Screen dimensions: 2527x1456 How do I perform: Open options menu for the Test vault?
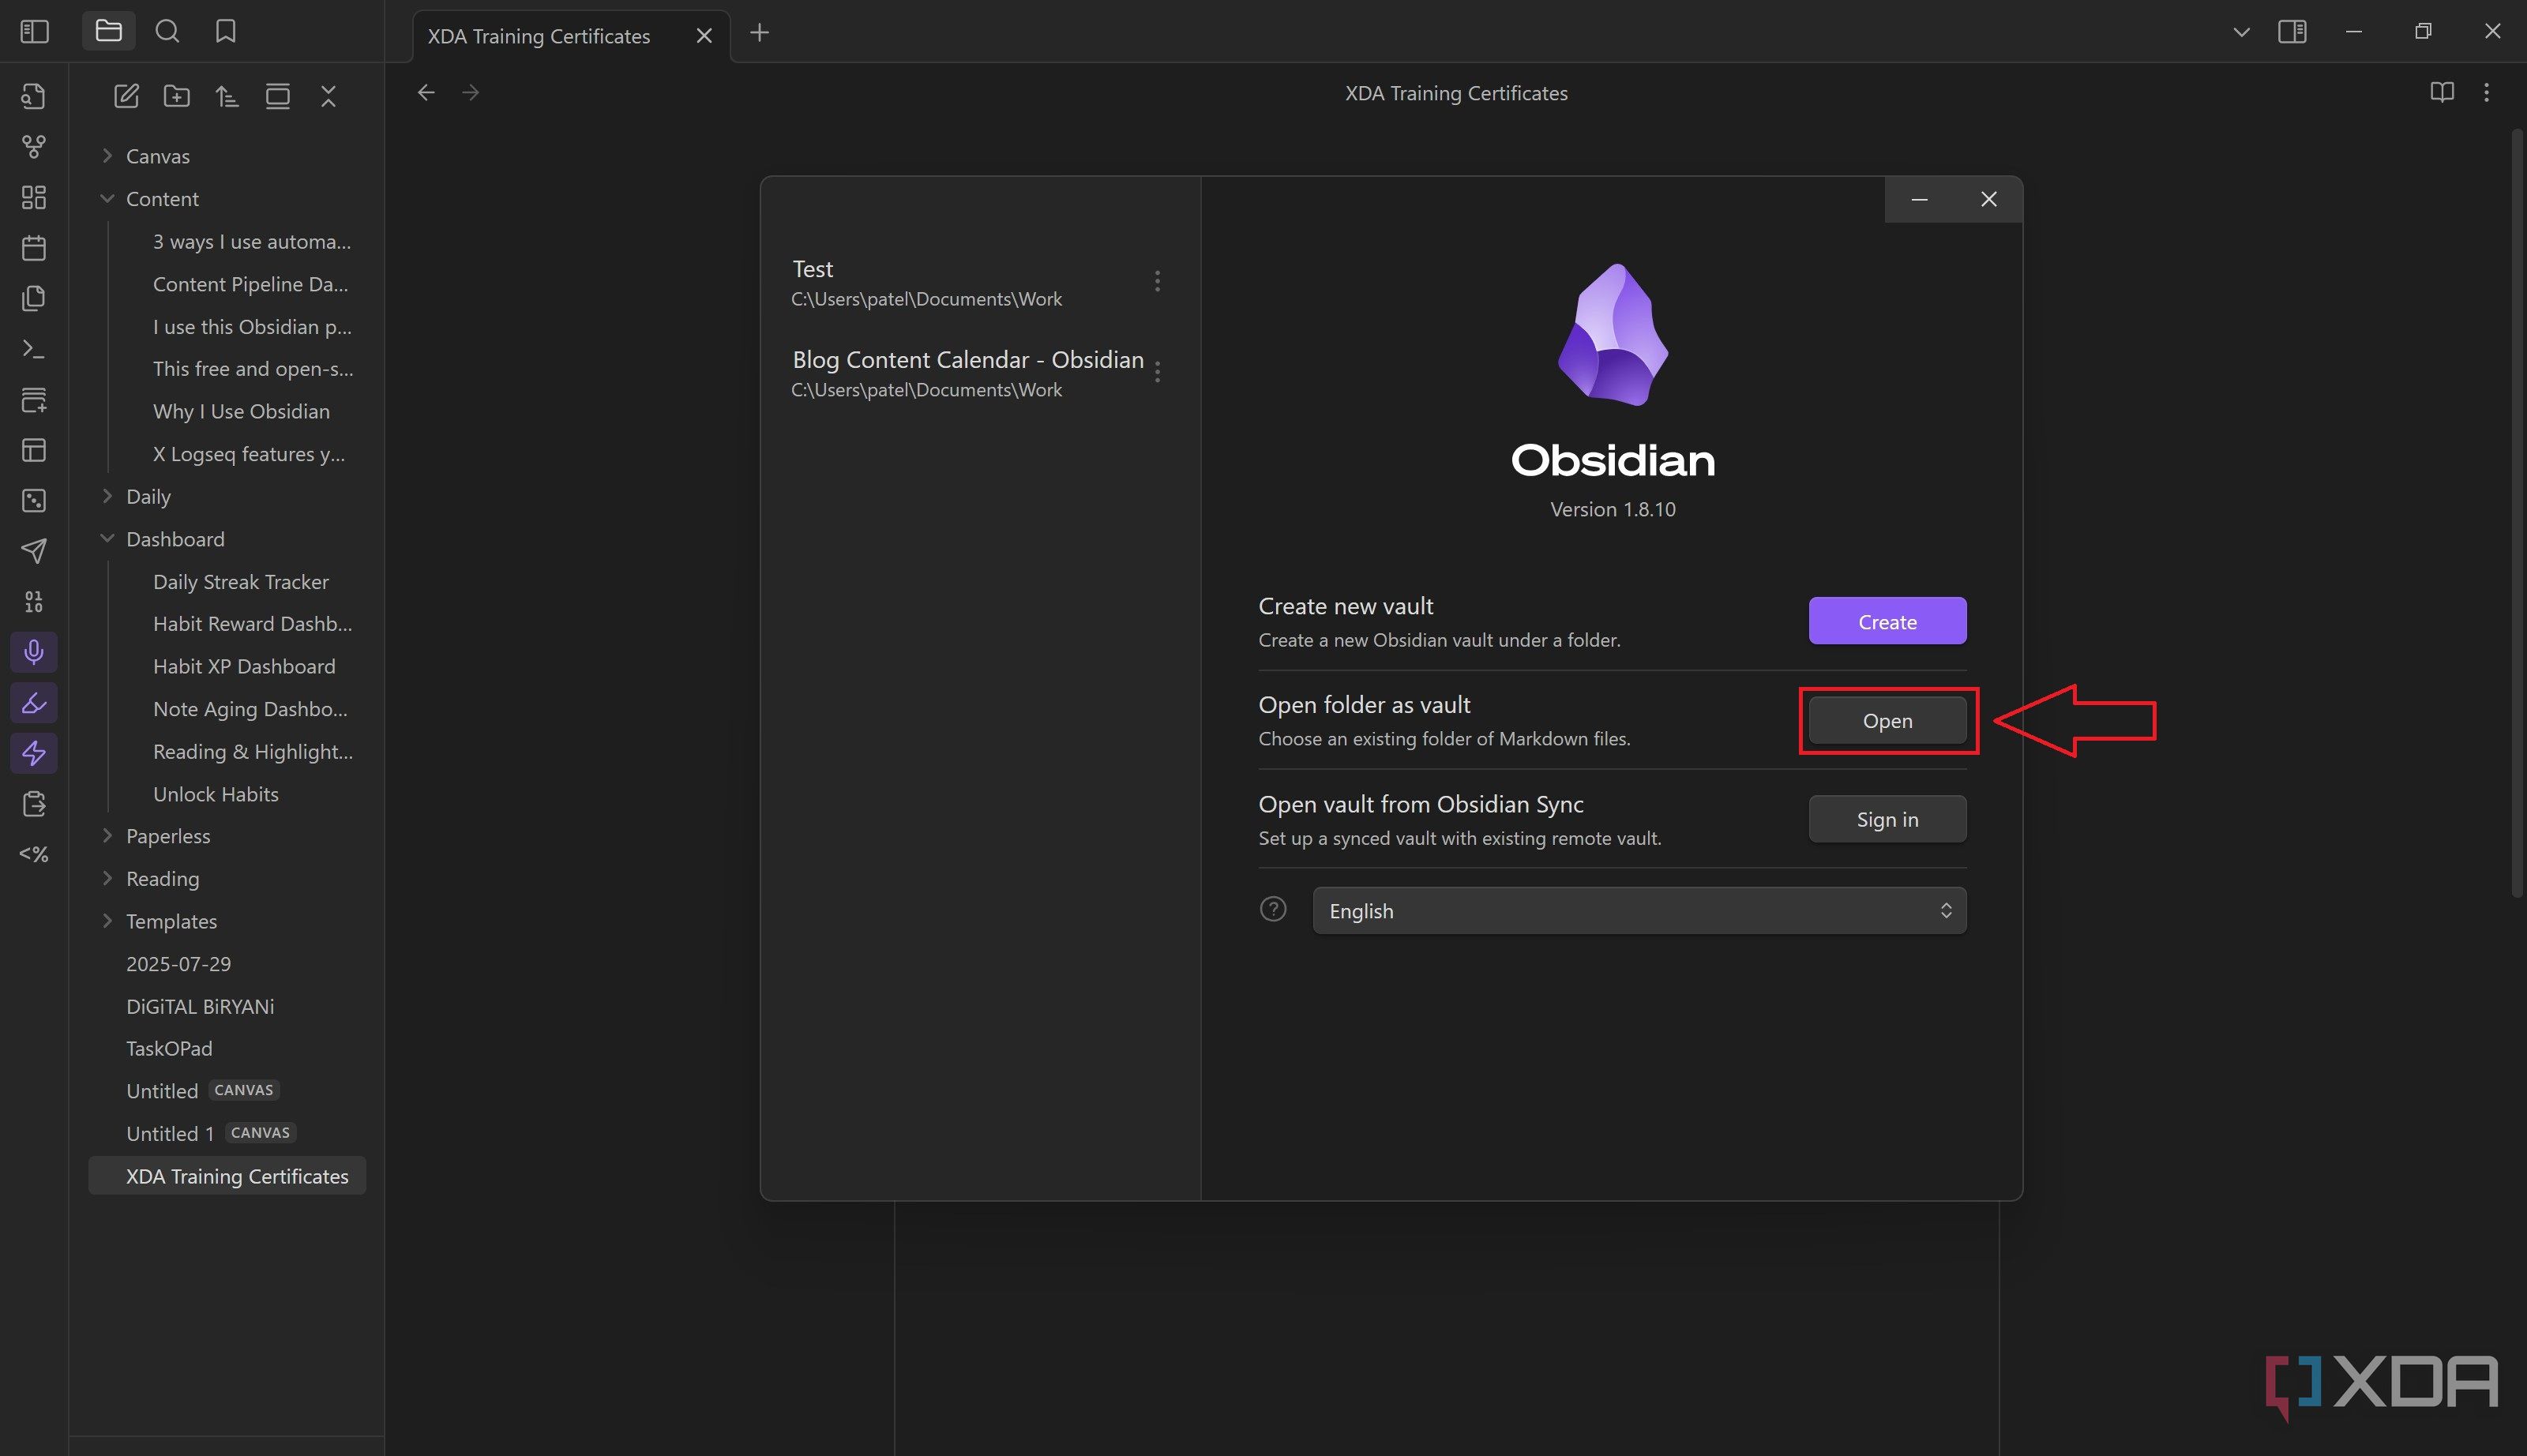pyautogui.click(x=1157, y=281)
